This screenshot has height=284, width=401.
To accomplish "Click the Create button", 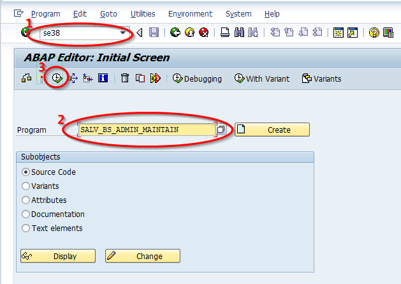I will pos(272,130).
